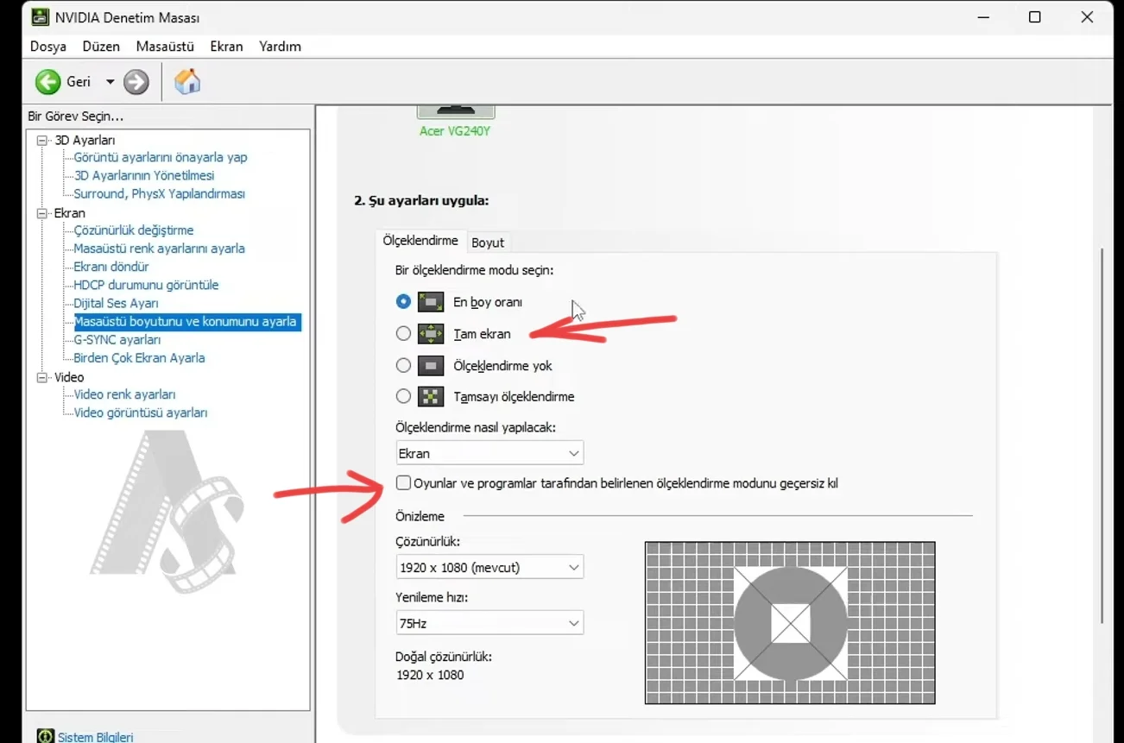Open Masaüstü renk ayarlarını ayarla
Image resolution: width=1124 pixels, height=743 pixels.
click(x=160, y=249)
